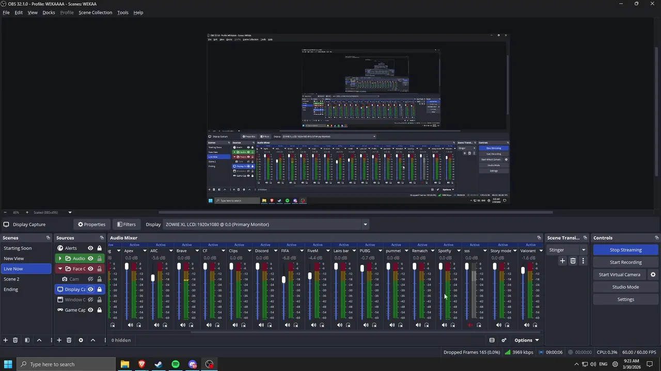Viewport: 661px width, 371px height.
Task: Open Valorant channel dropdown menu
Action: (x=541, y=251)
